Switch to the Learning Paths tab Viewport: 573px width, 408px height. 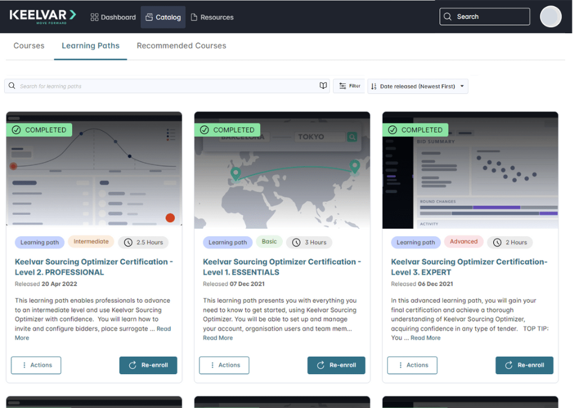click(x=91, y=46)
